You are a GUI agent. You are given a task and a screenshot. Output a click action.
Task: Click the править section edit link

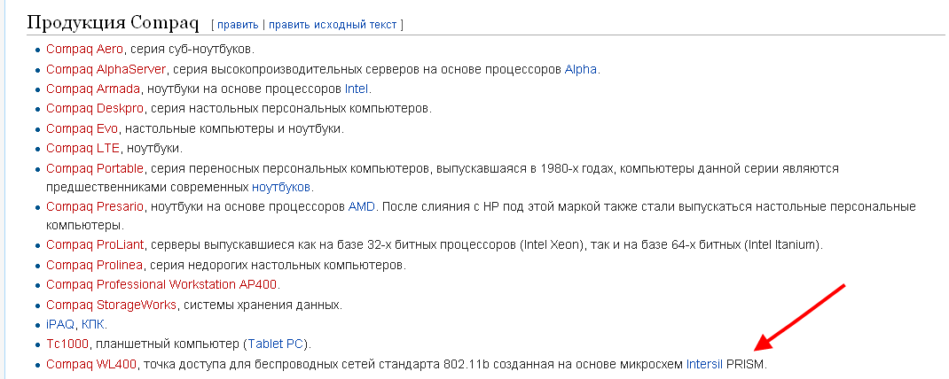(238, 25)
